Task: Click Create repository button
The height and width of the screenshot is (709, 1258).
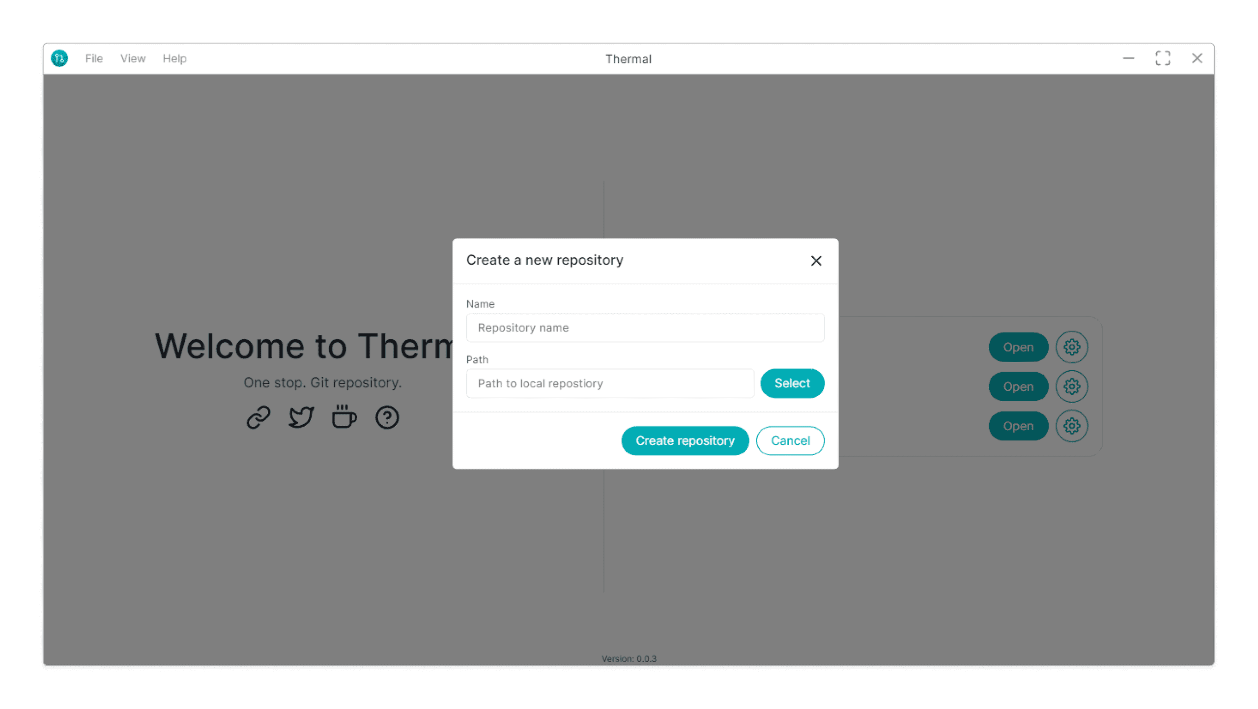Action: (x=685, y=440)
